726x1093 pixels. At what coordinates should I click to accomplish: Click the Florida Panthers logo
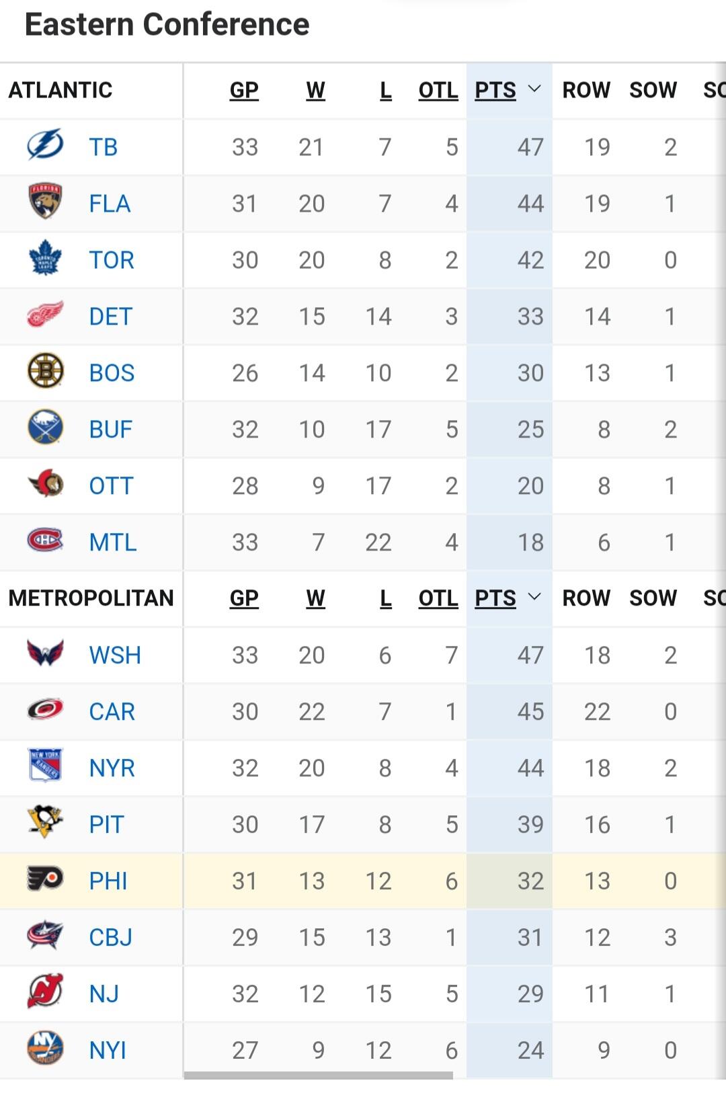tap(45, 202)
